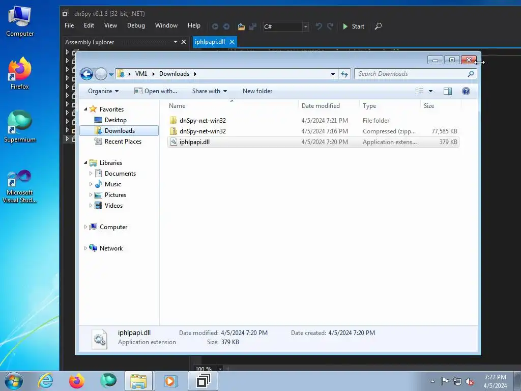Click Start debugging button in dnSpy

[x=354, y=26]
